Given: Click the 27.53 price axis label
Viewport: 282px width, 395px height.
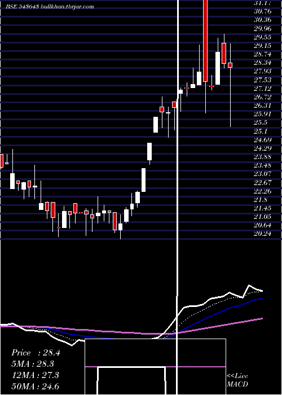Looking at the screenshot, I should [263, 80].
